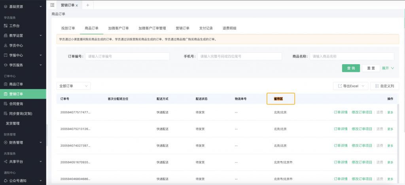Click the 学员中心 person icon in sidebar
405x185 pixels.
pyautogui.click(x=6, y=45)
